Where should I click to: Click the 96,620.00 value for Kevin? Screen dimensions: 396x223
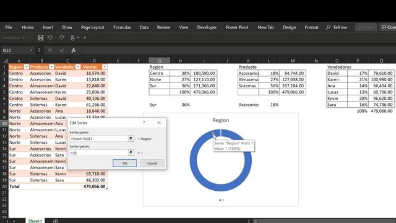[381, 98]
